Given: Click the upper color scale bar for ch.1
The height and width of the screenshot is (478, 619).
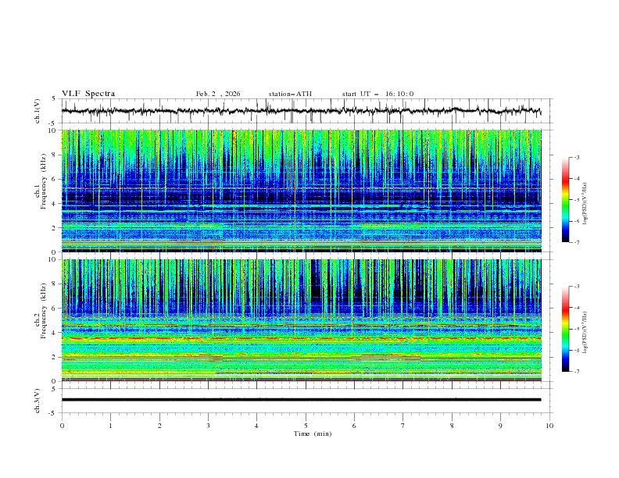Looking at the screenshot, I should pos(565,200).
